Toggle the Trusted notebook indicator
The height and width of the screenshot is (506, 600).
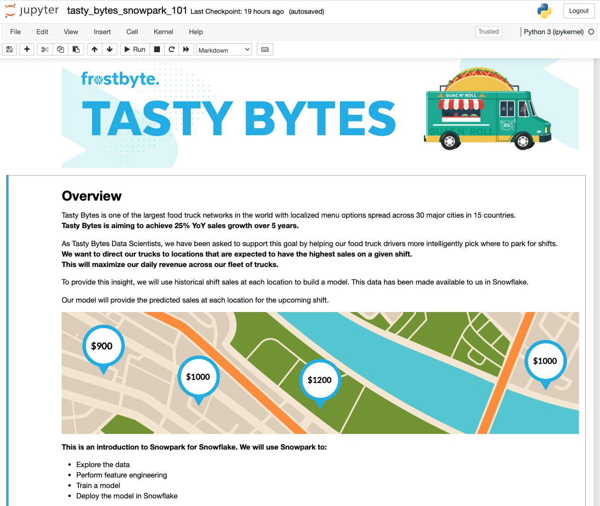pyautogui.click(x=488, y=32)
